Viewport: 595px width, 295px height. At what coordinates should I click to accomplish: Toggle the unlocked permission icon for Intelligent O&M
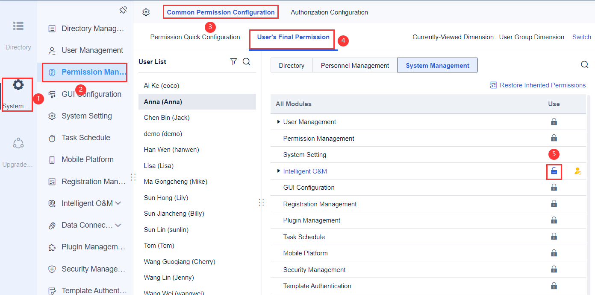click(x=554, y=171)
